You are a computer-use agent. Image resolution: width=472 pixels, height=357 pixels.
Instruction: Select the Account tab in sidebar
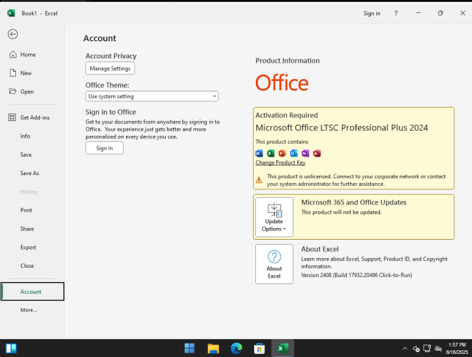click(x=33, y=291)
